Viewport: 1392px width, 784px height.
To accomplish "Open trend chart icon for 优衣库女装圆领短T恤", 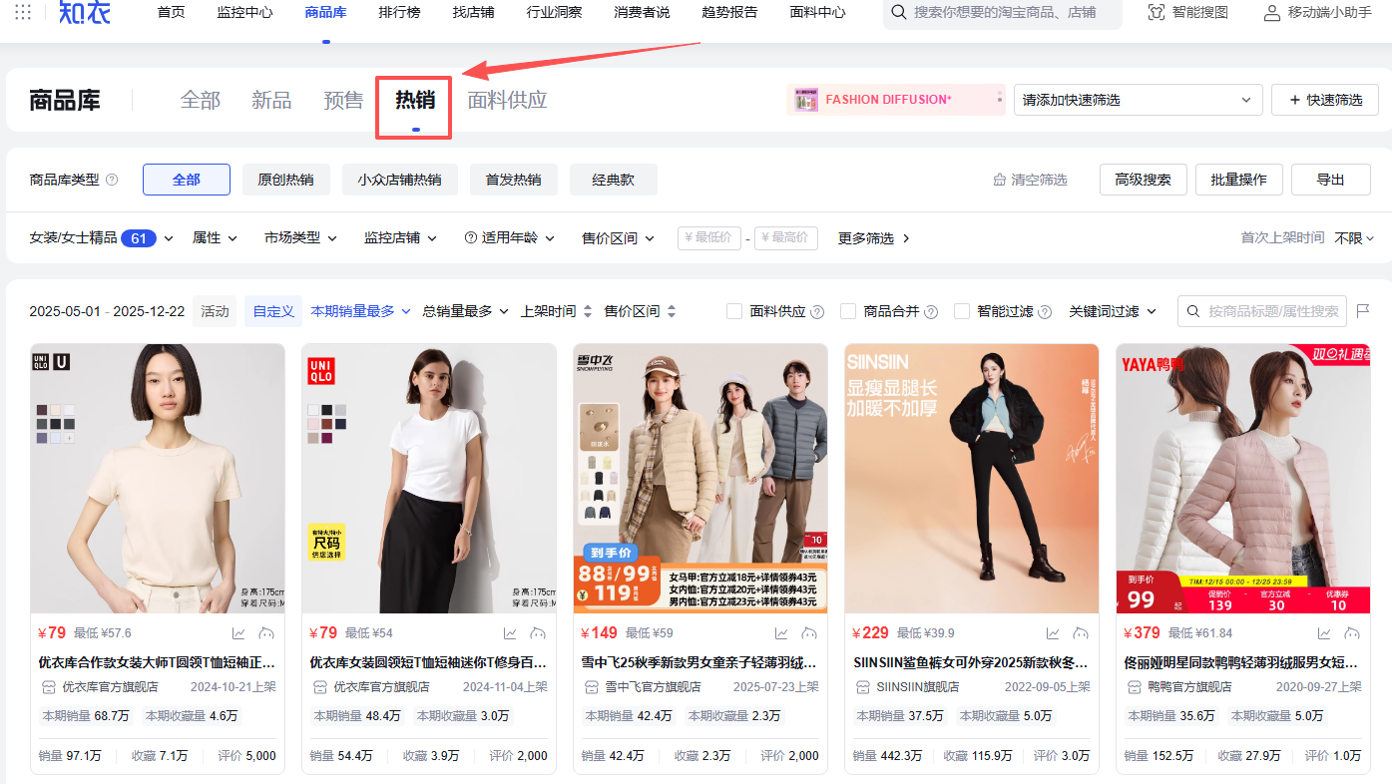I will (510, 632).
